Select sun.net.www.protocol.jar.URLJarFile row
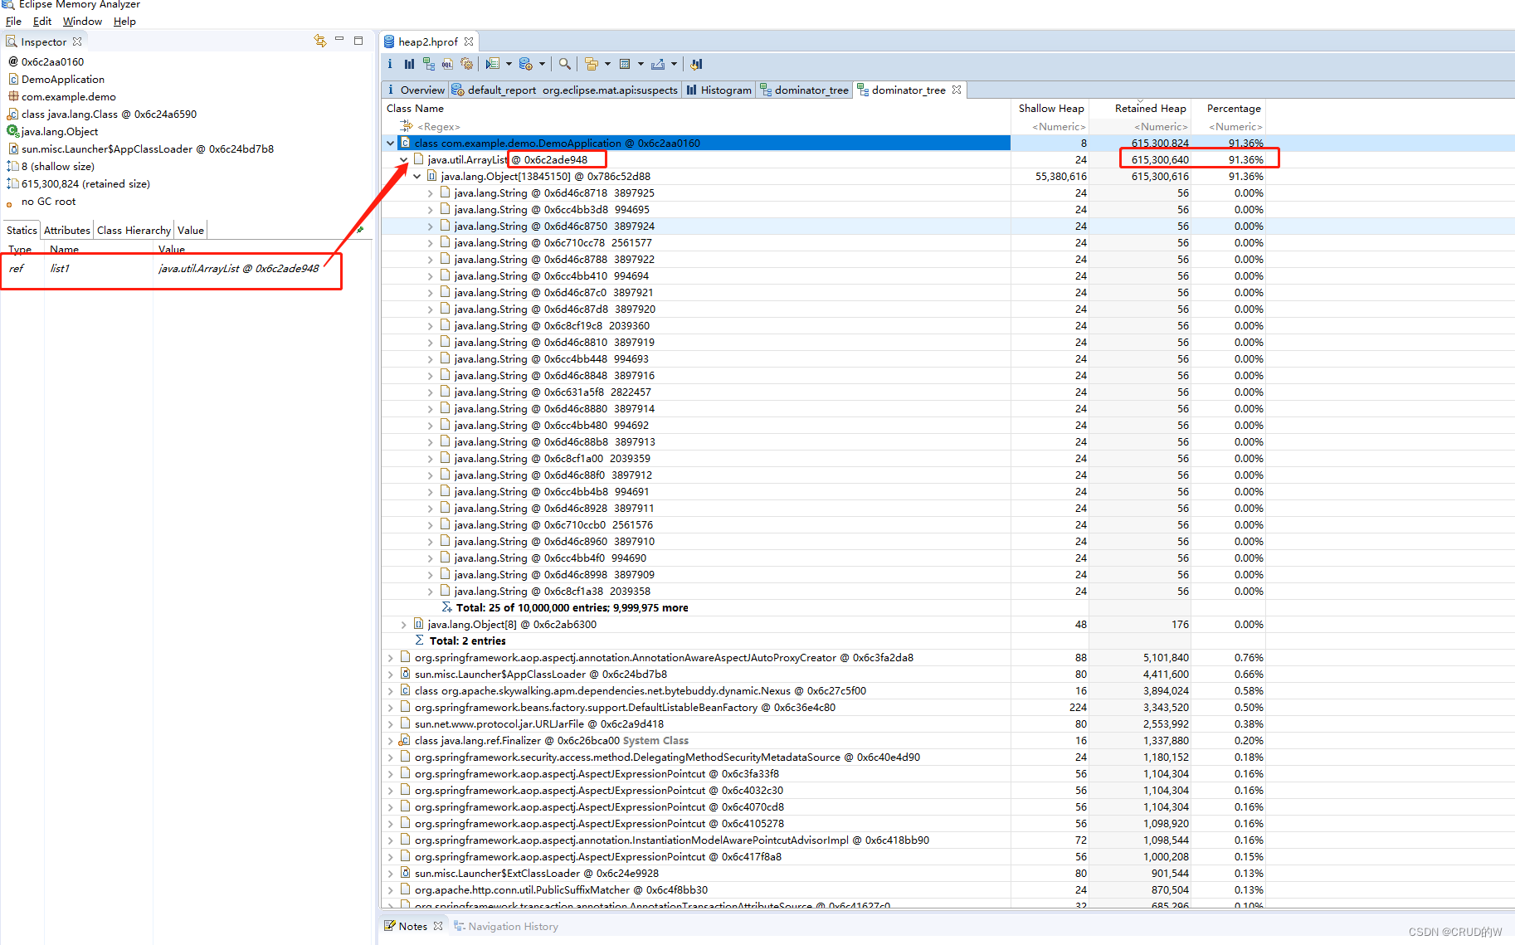Screen dimensions: 1515x945 pyautogui.click(x=824, y=724)
